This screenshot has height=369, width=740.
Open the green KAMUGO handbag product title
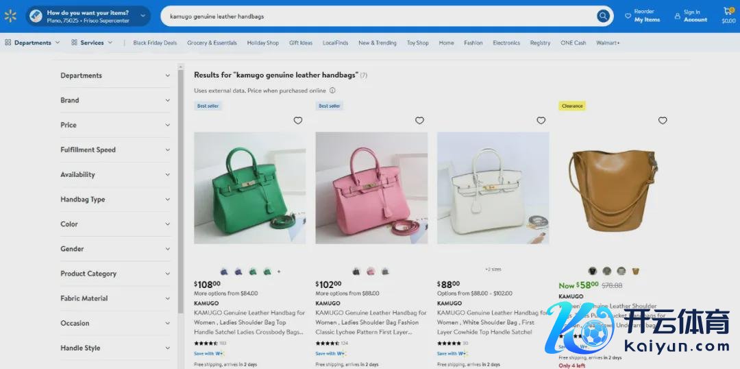(x=249, y=322)
